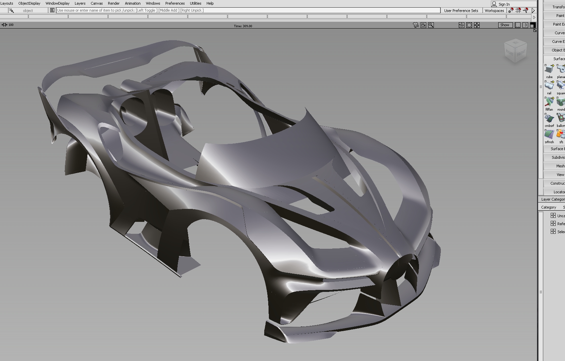Expand the Subdivision tools section
Image resolution: width=565 pixels, height=361 pixels.
click(558, 157)
